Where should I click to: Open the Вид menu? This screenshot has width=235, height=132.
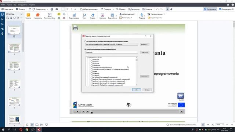15,5
